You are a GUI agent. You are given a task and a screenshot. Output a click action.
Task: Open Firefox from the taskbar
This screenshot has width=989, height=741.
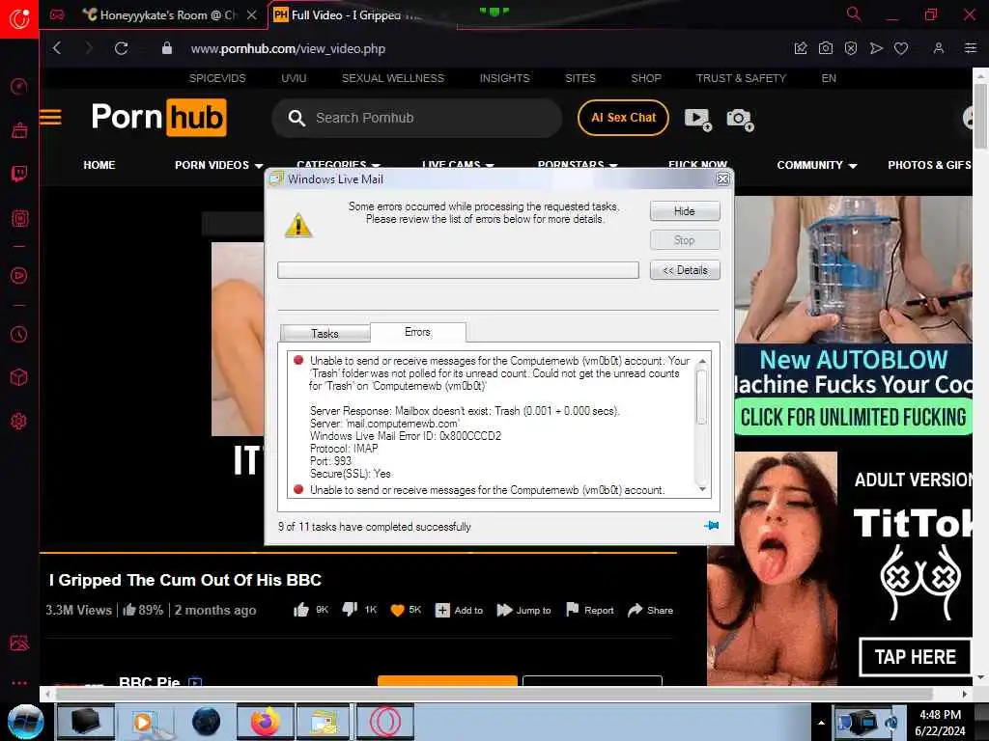click(265, 722)
